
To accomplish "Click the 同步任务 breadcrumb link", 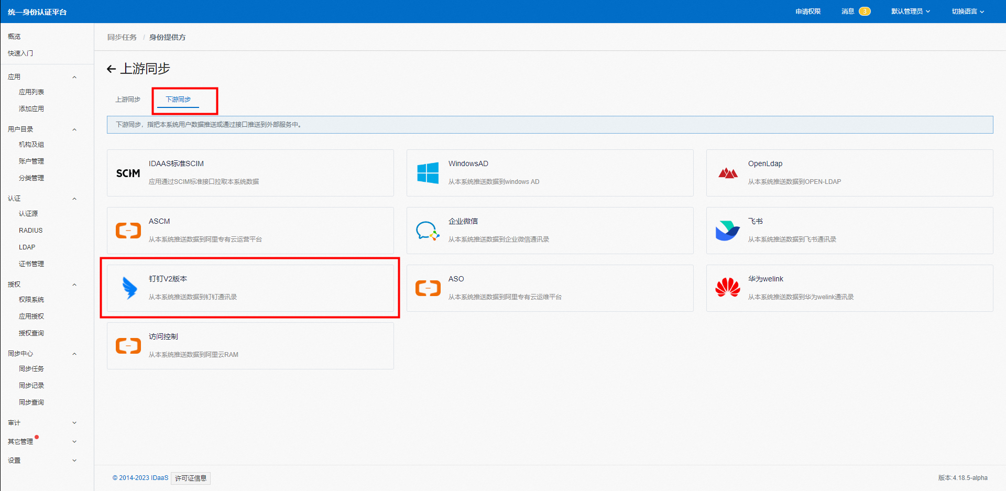I will click(122, 37).
